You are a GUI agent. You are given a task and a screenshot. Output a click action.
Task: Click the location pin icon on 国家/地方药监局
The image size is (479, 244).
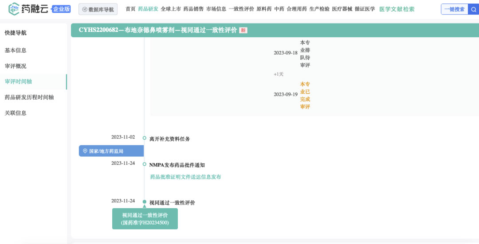(x=85, y=151)
